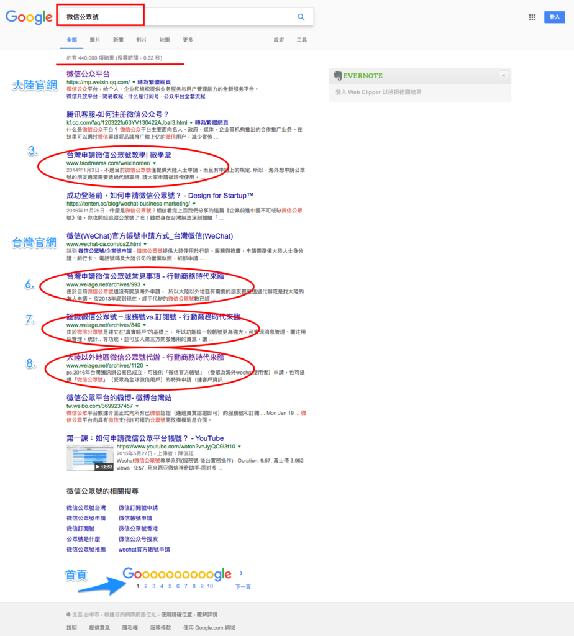This screenshot has width=574, height=636.
Task: Expand the arrow beside www.taodreams.com/weixinorder/
Action: coord(154,163)
